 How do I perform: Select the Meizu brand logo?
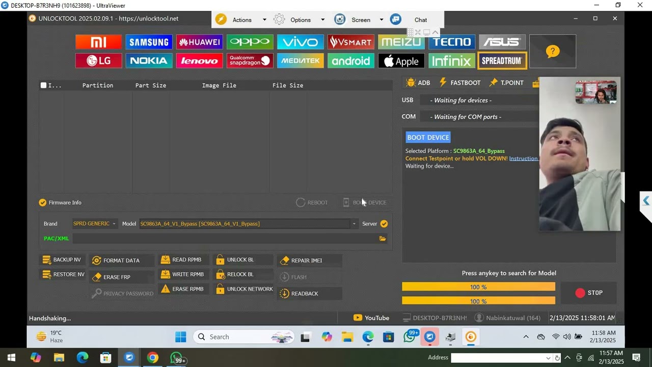pos(401,42)
